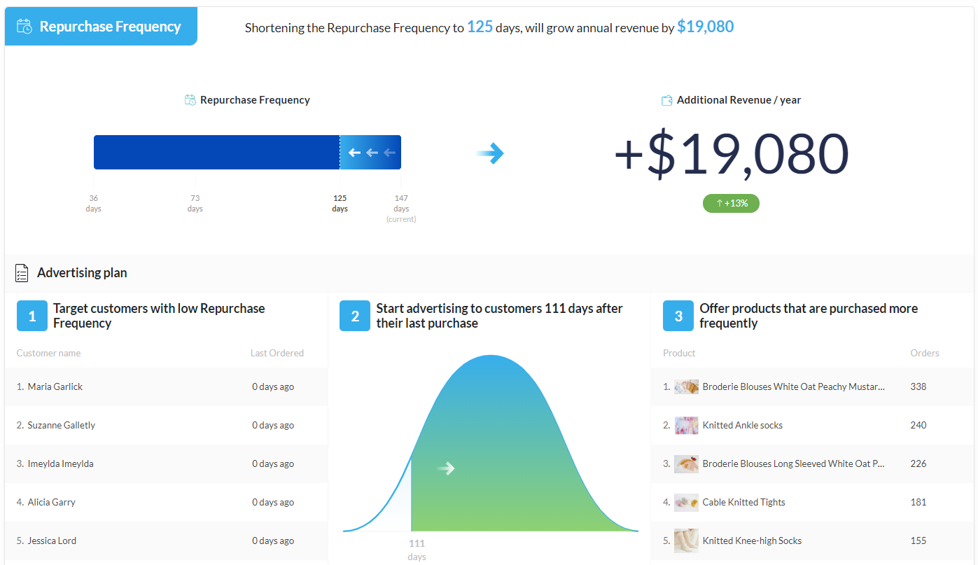
Task: Click Start advertising 111 days heading
Action: click(499, 316)
